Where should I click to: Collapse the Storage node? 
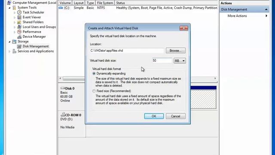coord(9,42)
